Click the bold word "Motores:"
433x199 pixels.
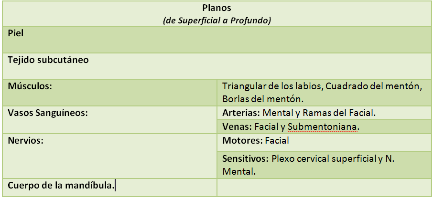point(242,141)
